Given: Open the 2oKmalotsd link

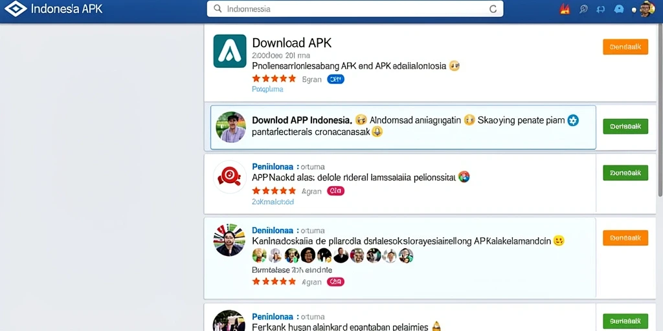Looking at the screenshot, I should 273,202.
